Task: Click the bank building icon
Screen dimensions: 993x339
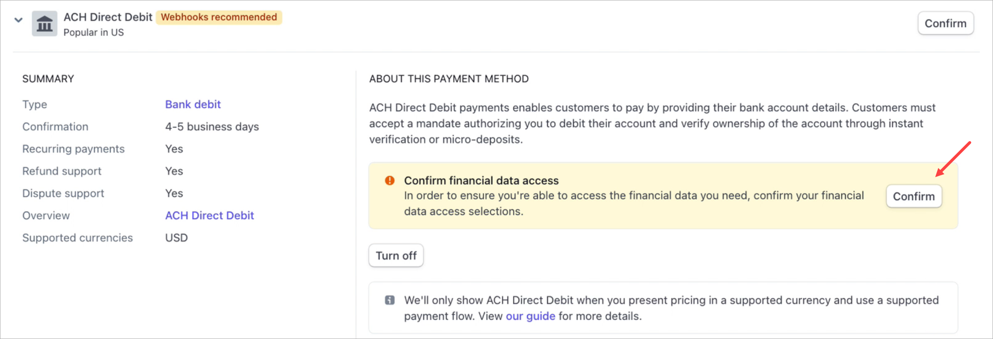Action: 44,23
